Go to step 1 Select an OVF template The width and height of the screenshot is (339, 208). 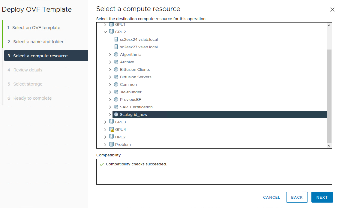pyautogui.click(x=36, y=28)
